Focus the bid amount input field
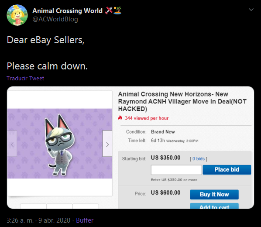Image resolution: width=261 pixels, height=227 pixels. (176, 170)
